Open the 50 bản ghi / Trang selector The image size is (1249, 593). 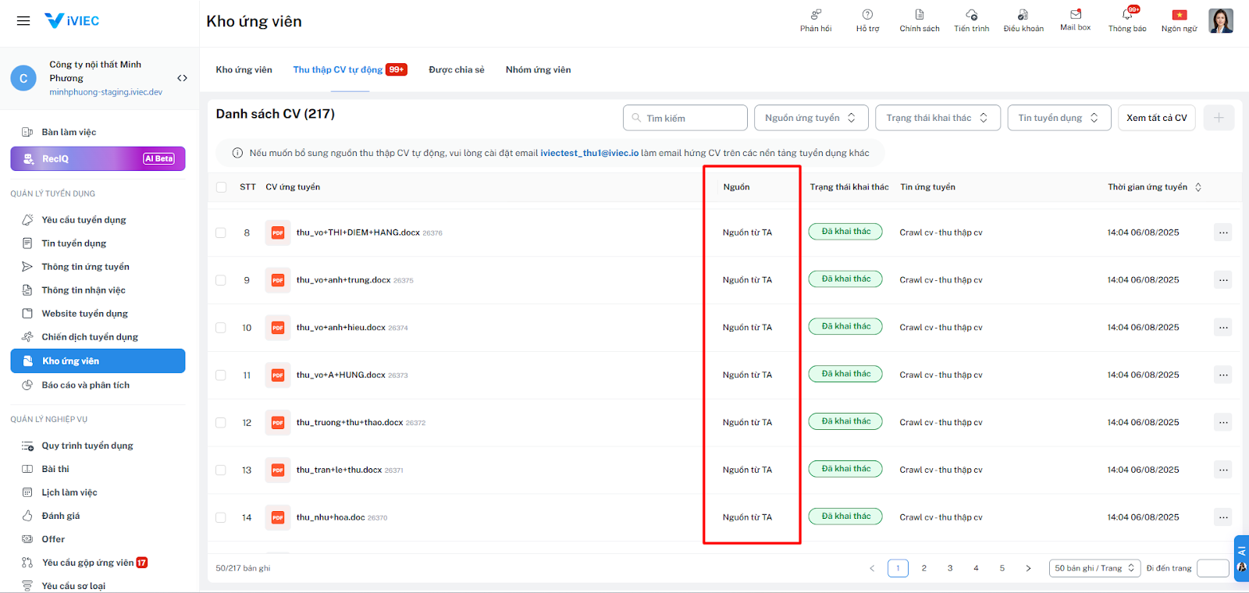pyautogui.click(x=1094, y=568)
